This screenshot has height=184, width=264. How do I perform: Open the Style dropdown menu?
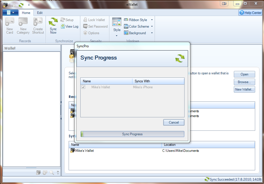(x=117, y=36)
